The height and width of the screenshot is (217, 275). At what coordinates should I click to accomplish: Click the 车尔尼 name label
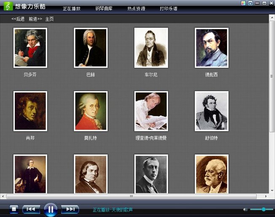click(x=151, y=75)
